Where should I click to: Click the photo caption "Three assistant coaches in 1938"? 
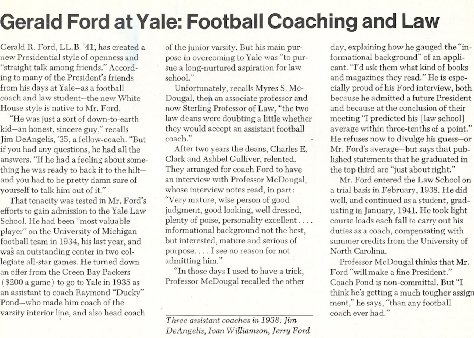pyautogui.click(x=231, y=320)
